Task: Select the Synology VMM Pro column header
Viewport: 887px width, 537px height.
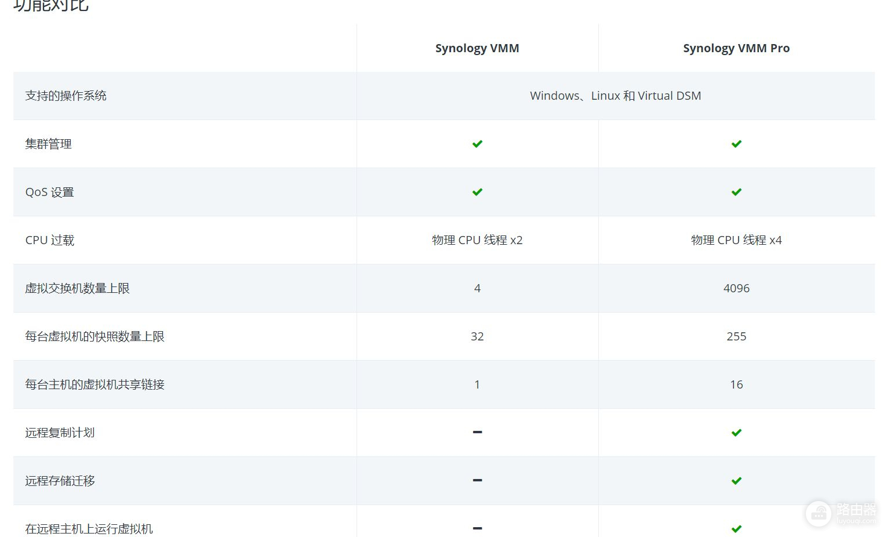Action: (x=736, y=48)
